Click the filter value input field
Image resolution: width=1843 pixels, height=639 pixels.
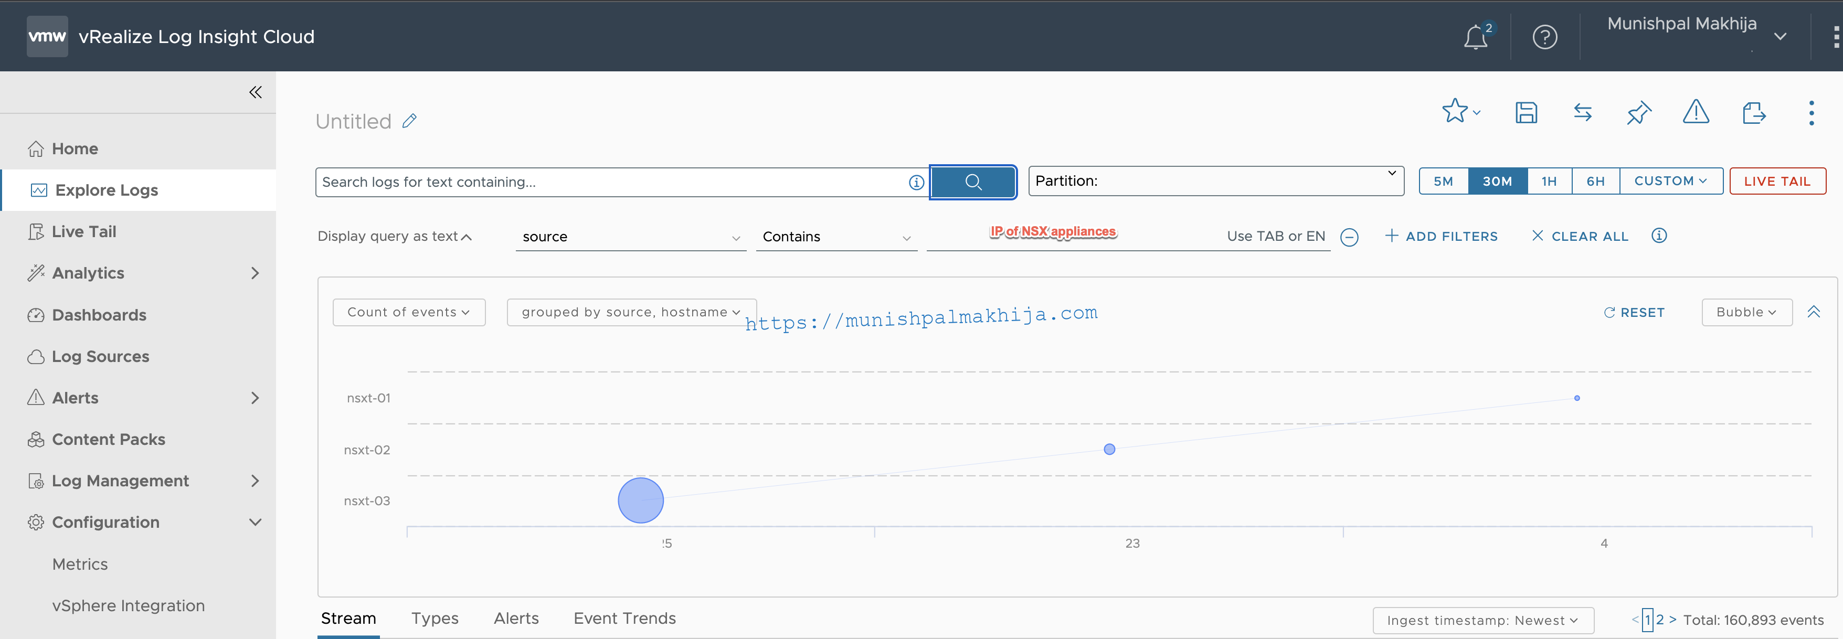pos(1128,237)
